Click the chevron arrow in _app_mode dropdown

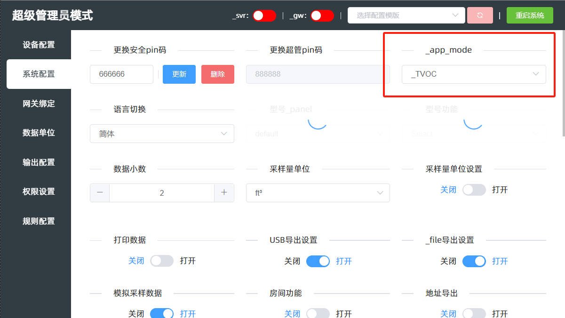[x=535, y=74]
